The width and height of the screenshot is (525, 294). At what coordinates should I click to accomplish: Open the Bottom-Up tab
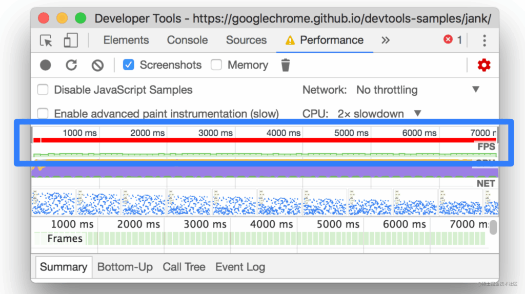125,267
